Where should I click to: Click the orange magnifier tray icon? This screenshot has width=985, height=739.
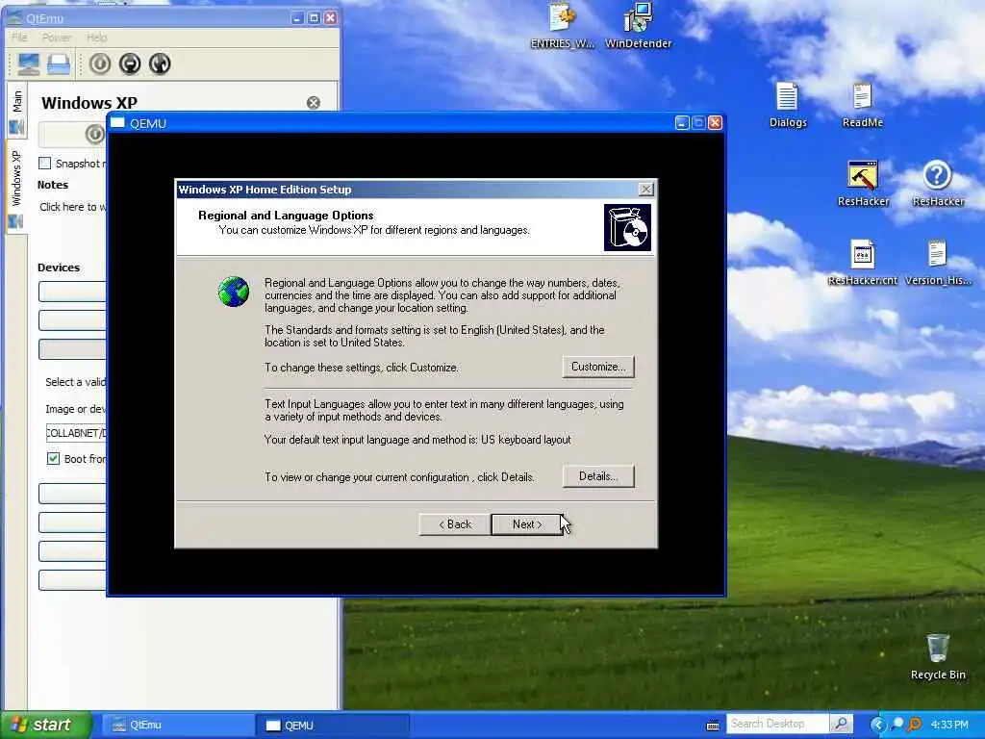[x=915, y=724]
